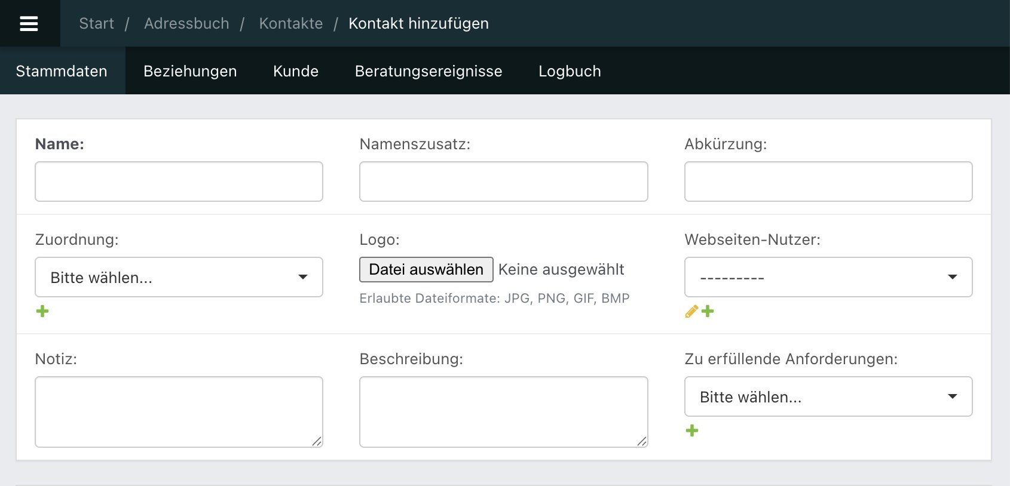Open the Zuordnung dropdown
Screen dimensions: 1010x486
(x=179, y=277)
